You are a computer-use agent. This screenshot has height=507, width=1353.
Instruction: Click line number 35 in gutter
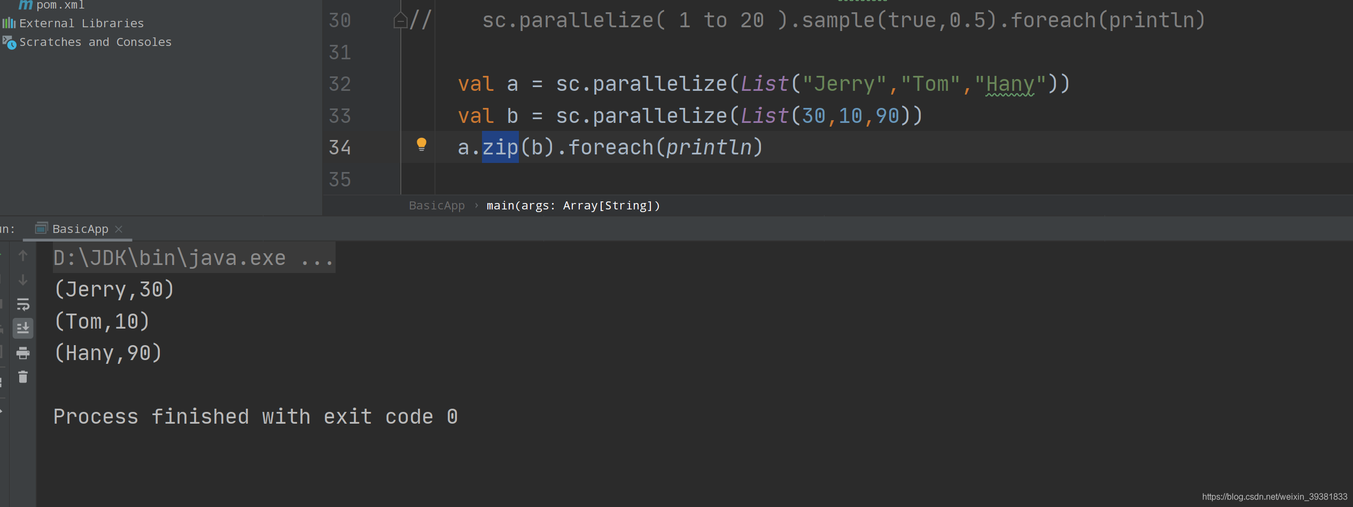tap(340, 180)
